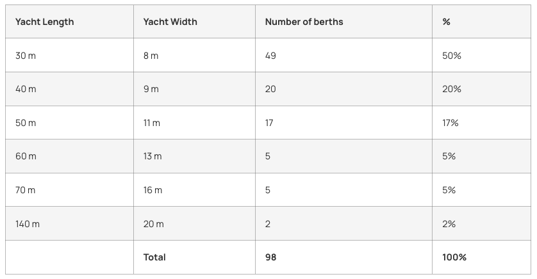Image resolution: width=537 pixels, height=279 pixels.
Task: Select the total 98 berths cell
Action: (x=270, y=257)
